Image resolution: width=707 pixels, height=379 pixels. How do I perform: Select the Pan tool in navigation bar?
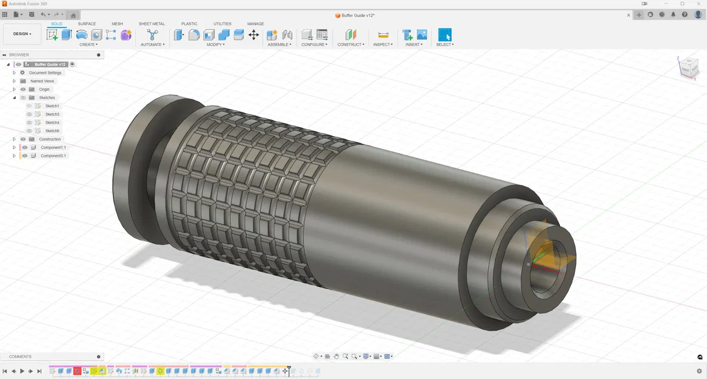click(336, 357)
